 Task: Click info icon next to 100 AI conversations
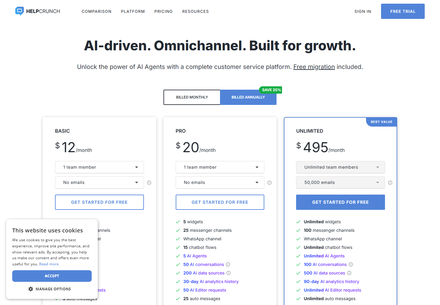point(351,264)
